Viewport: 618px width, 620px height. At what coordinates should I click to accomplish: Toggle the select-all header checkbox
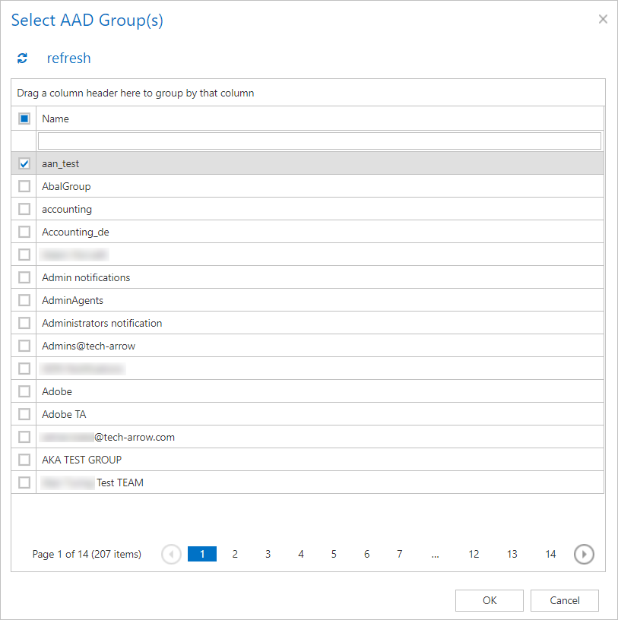[24, 119]
